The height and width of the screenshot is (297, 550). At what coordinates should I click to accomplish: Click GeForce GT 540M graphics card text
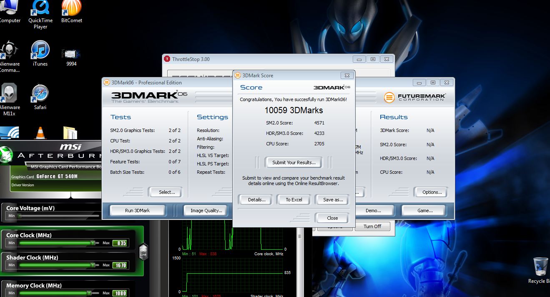tap(57, 177)
